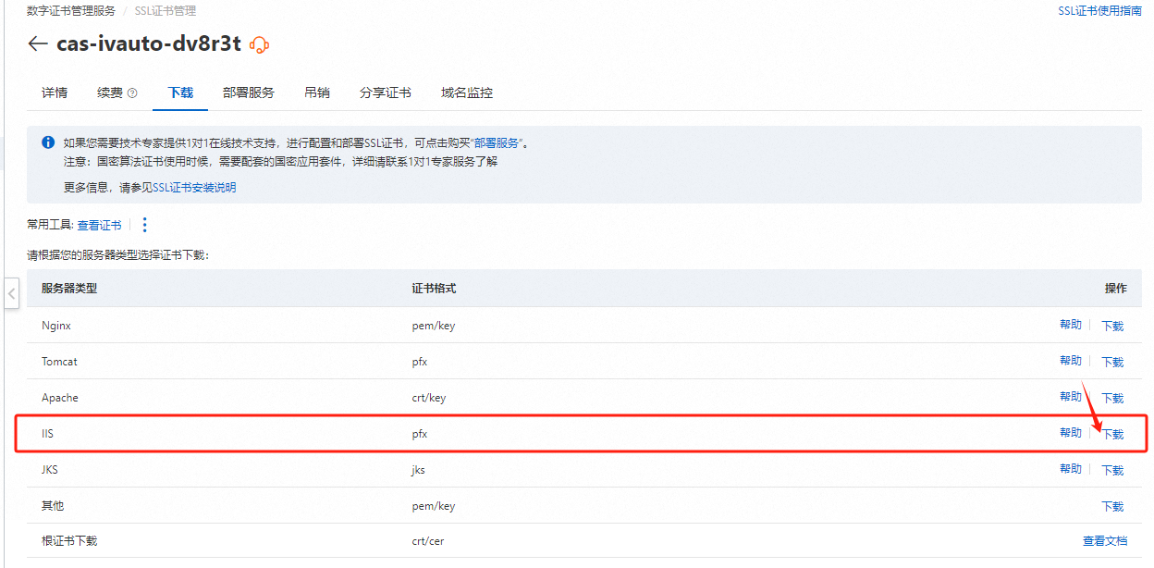Click the 查看证书 tool link
The height and width of the screenshot is (568, 1154).
tap(99, 225)
